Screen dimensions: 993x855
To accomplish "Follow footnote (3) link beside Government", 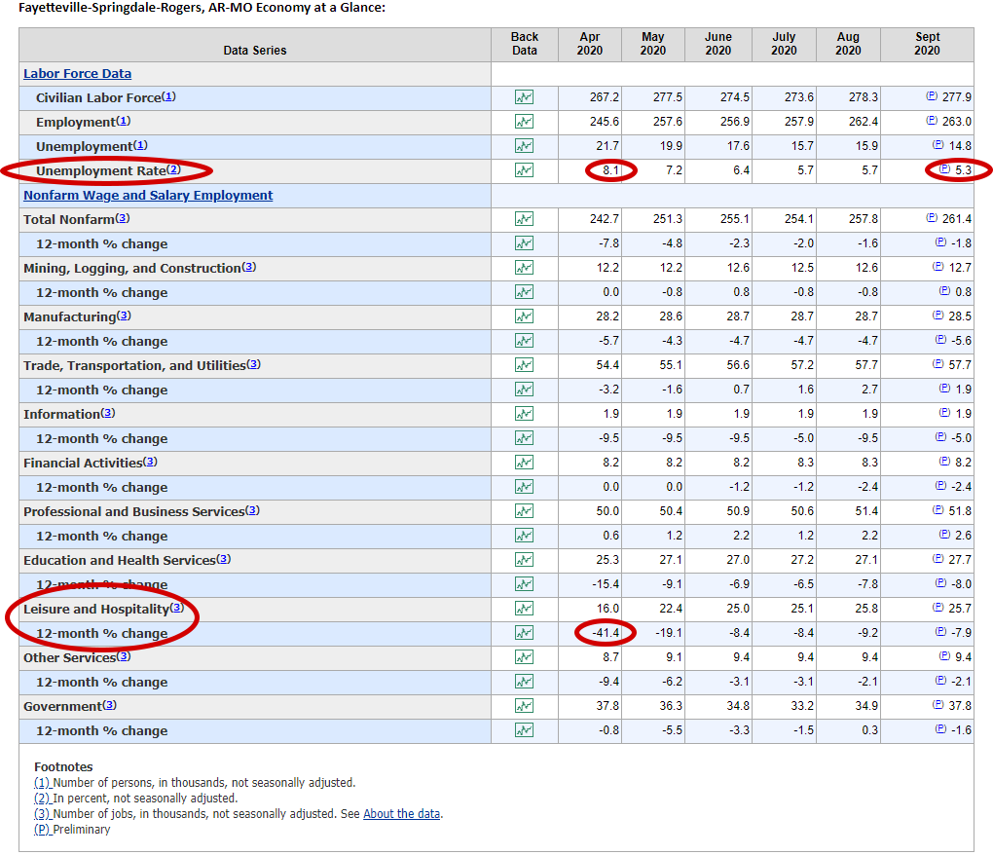I will click(x=110, y=706).
